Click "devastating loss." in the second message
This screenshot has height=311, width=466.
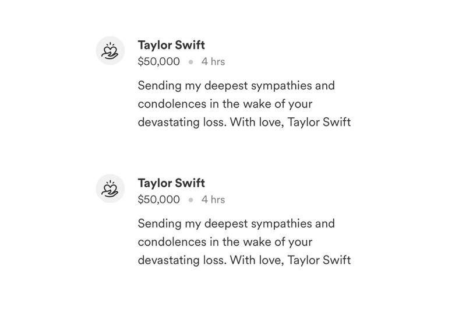pos(182,260)
